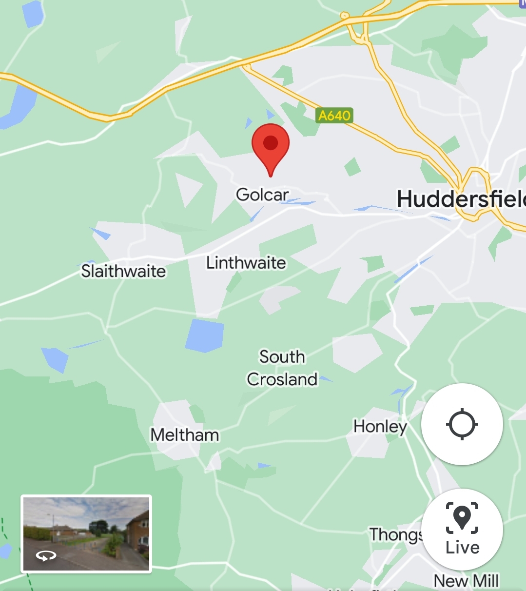This screenshot has height=591, width=526.
Task: Select the Meltham town label
Action: [x=185, y=434]
